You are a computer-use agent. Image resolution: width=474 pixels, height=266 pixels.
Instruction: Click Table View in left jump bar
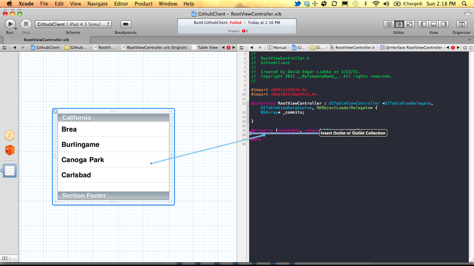pos(205,47)
